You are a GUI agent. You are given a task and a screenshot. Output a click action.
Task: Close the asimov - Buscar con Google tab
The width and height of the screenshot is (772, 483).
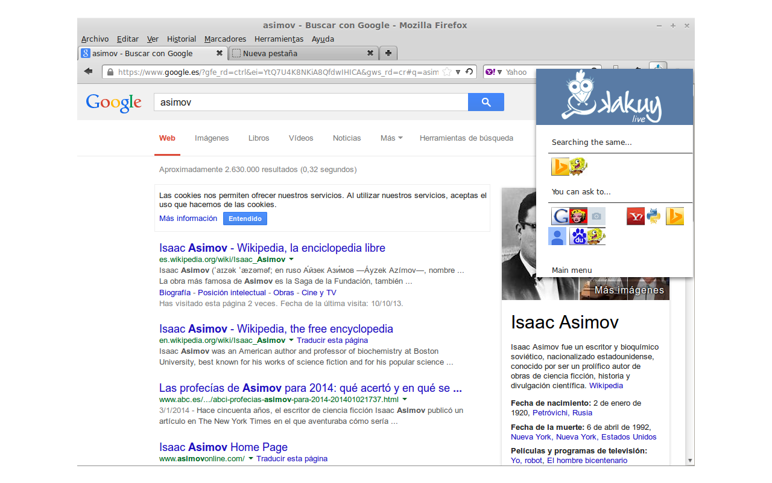220,53
